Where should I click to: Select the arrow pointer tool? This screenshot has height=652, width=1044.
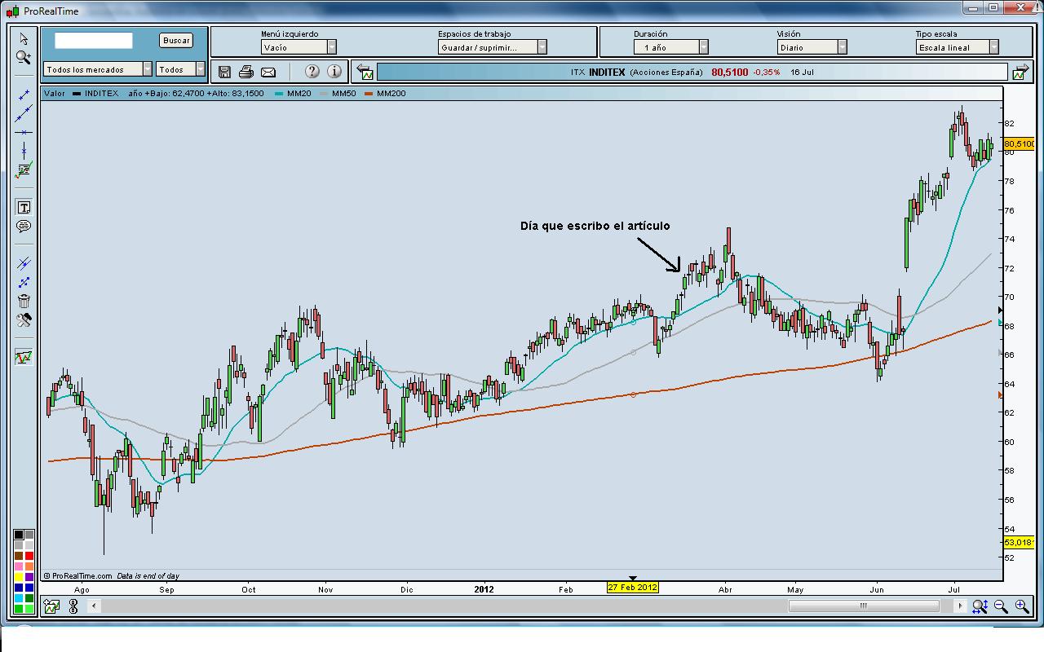[24, 38]
